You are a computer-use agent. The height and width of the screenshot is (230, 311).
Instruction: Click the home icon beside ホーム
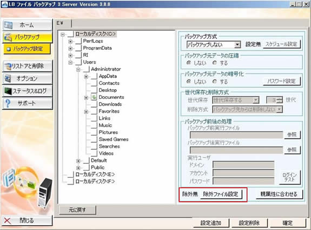click(8, 25)
